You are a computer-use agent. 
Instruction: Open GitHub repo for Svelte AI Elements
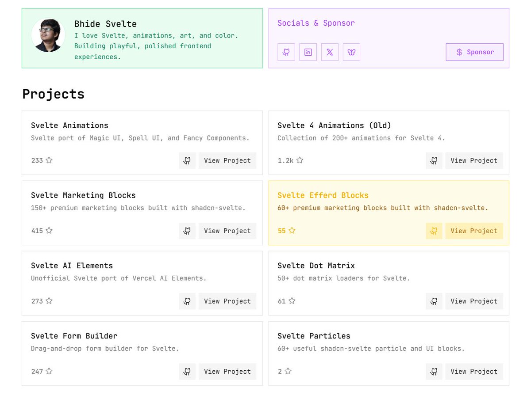tap(187, 301)
